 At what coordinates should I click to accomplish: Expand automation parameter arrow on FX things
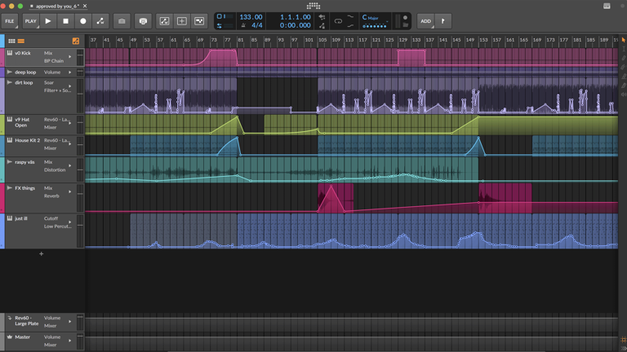pos(70,191)
